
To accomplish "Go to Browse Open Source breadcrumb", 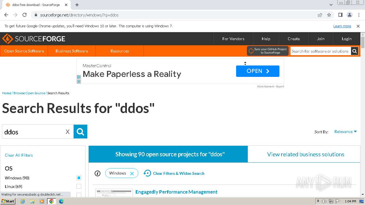I will pyautogui.click(x=29, y=93).
